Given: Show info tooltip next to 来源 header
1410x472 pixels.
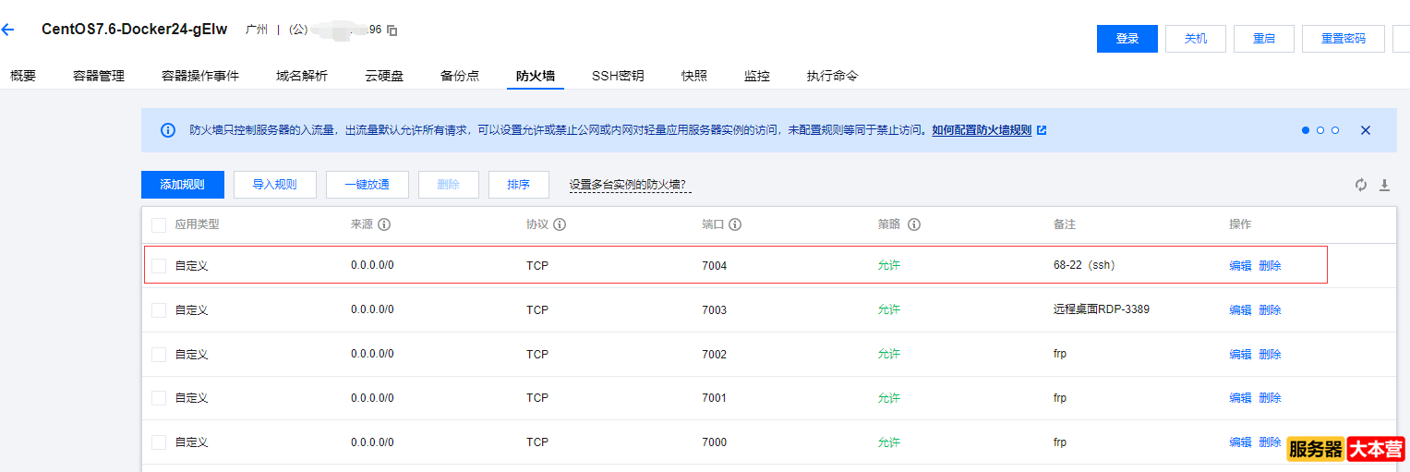Looking at the screenshot, I should tap(384, 224).
